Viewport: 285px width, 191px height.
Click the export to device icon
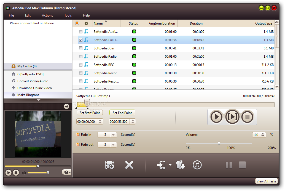pyautogui.click(x=162, y=165)
